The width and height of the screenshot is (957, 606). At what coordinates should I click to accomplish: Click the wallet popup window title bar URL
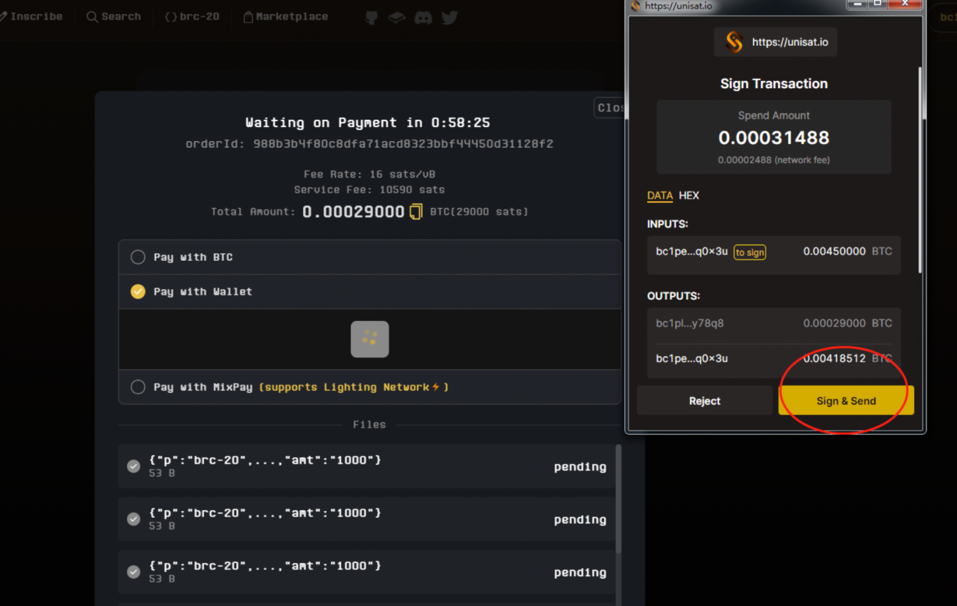point(678,6)
